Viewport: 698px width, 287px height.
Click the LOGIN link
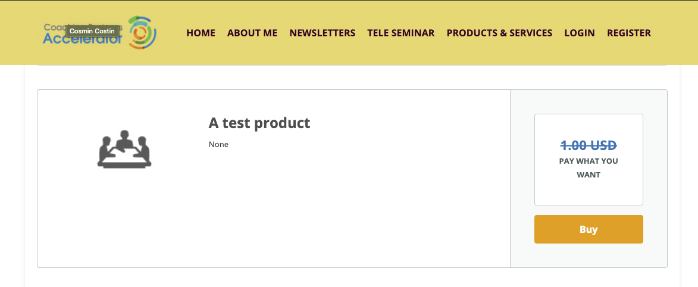[x=579, y=33]
